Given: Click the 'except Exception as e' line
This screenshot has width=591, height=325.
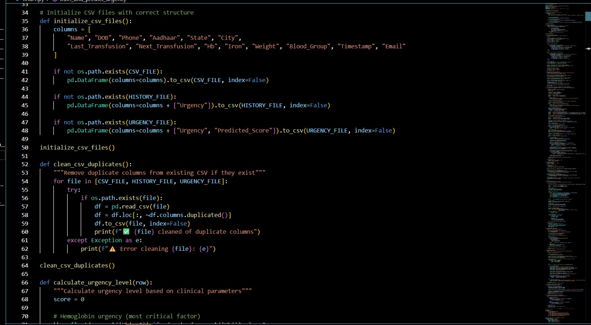Looking at the screenshot, I should (x=105, y=240).
